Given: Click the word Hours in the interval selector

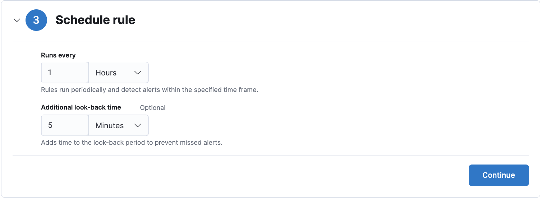Looking at the screenshot, I should (x=106, y=73).
